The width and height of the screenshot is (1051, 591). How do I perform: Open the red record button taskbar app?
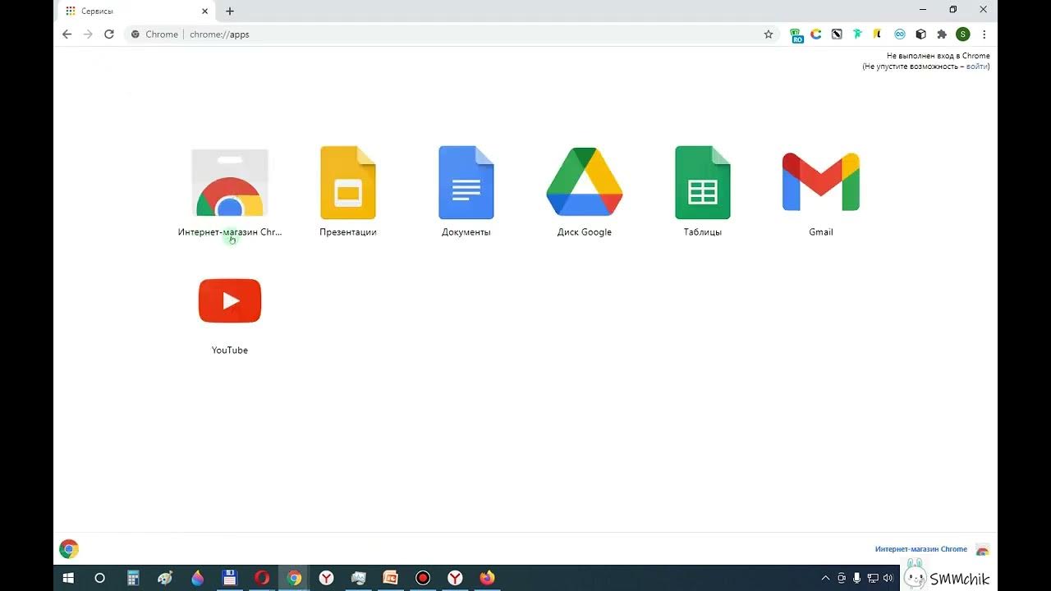click(423, 578)
